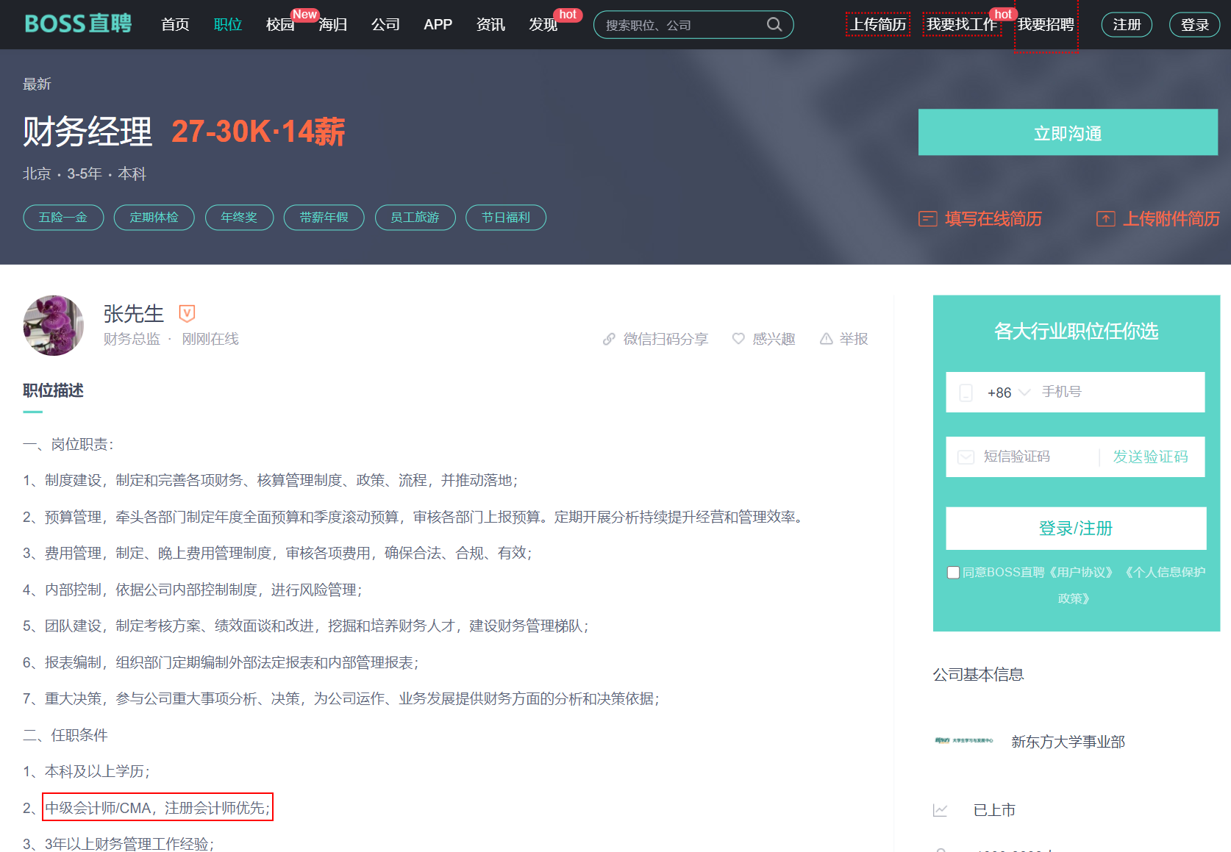Click the 新东方大学事业部 company name

coord(1068,742)
